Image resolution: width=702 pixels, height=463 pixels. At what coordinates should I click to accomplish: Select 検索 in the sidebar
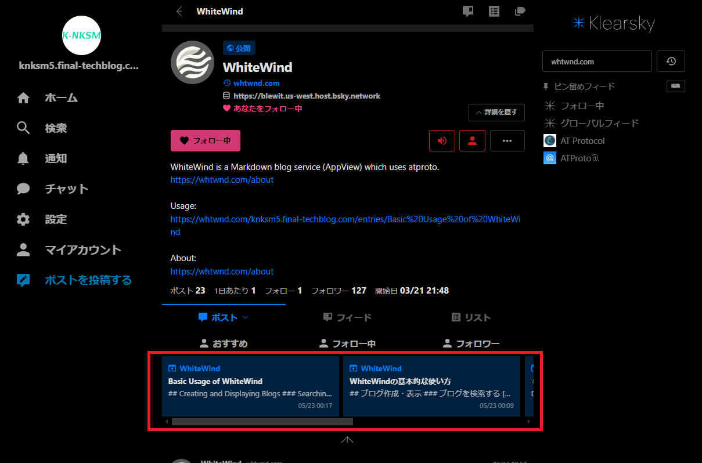point(56,128)
